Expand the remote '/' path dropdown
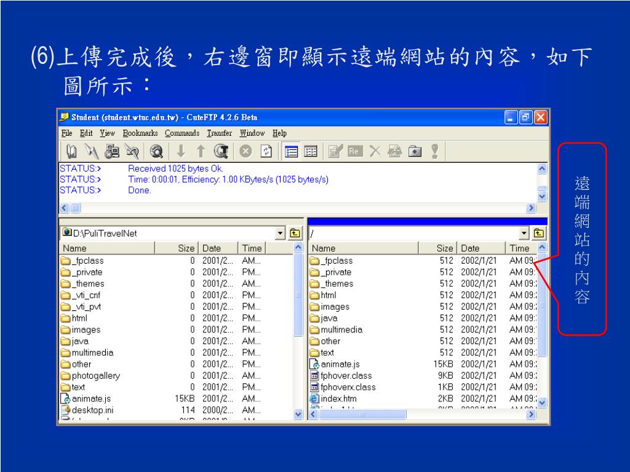 click(524, 233)
